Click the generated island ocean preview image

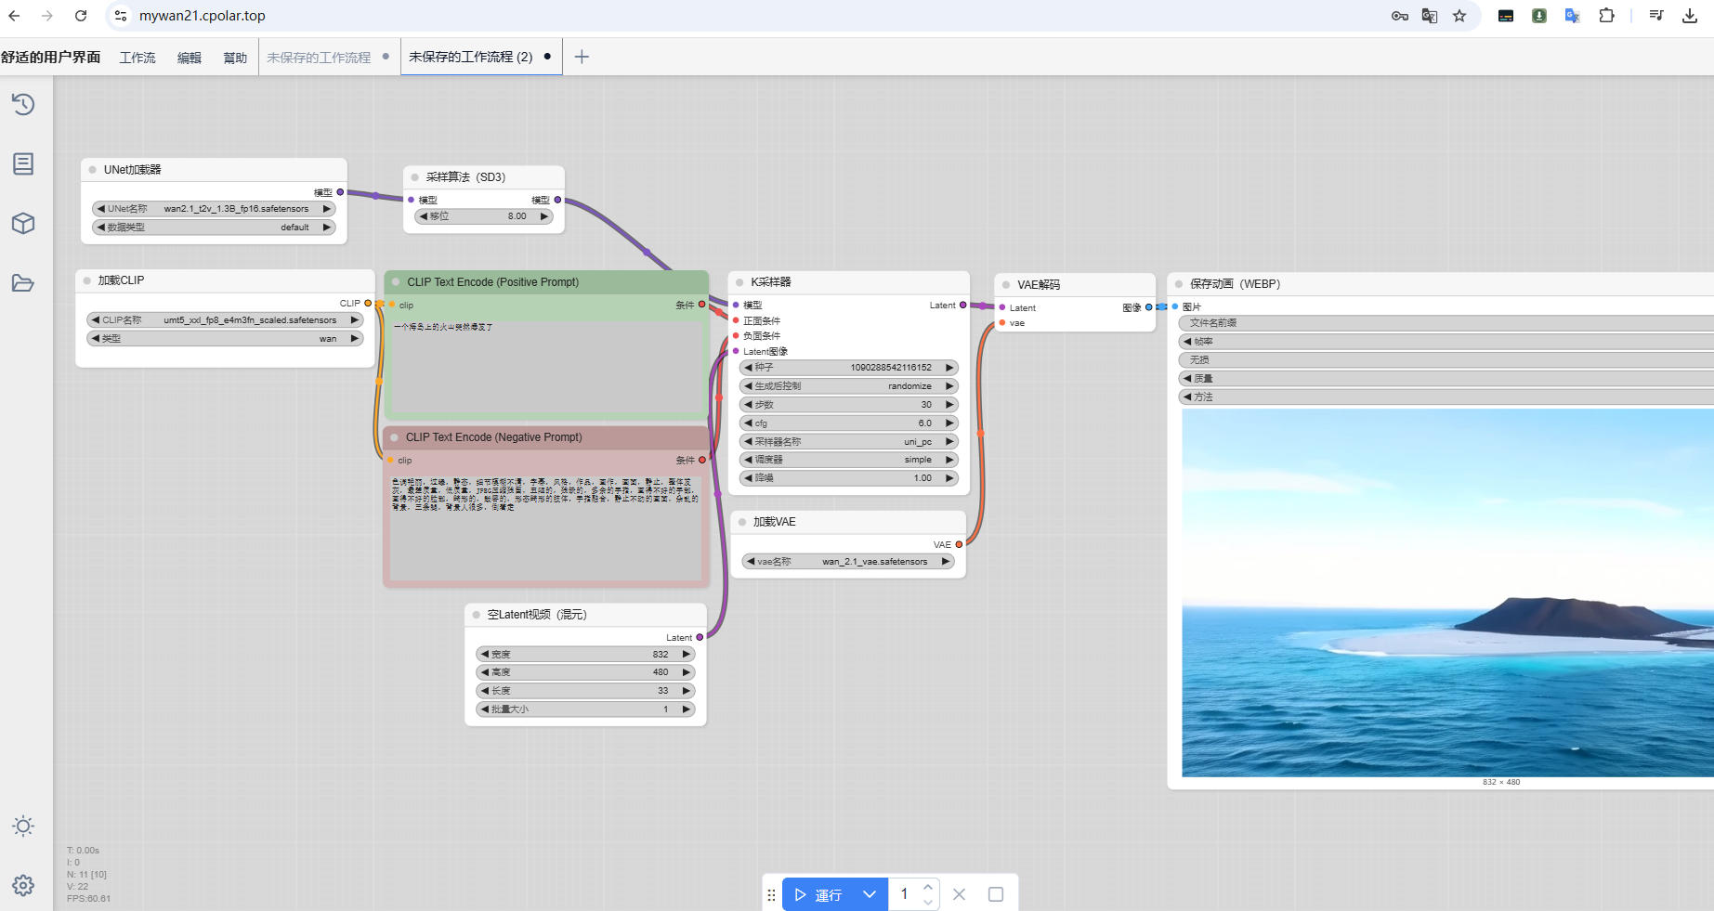click(x=1446, y=592)
